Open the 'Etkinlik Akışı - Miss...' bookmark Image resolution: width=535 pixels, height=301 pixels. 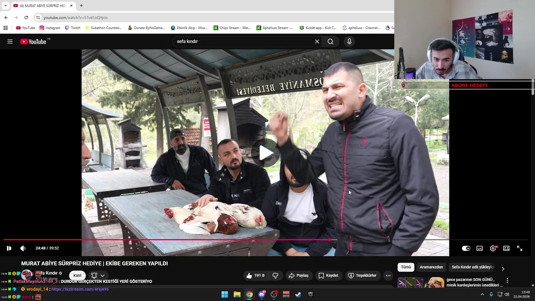click(189, 28)
